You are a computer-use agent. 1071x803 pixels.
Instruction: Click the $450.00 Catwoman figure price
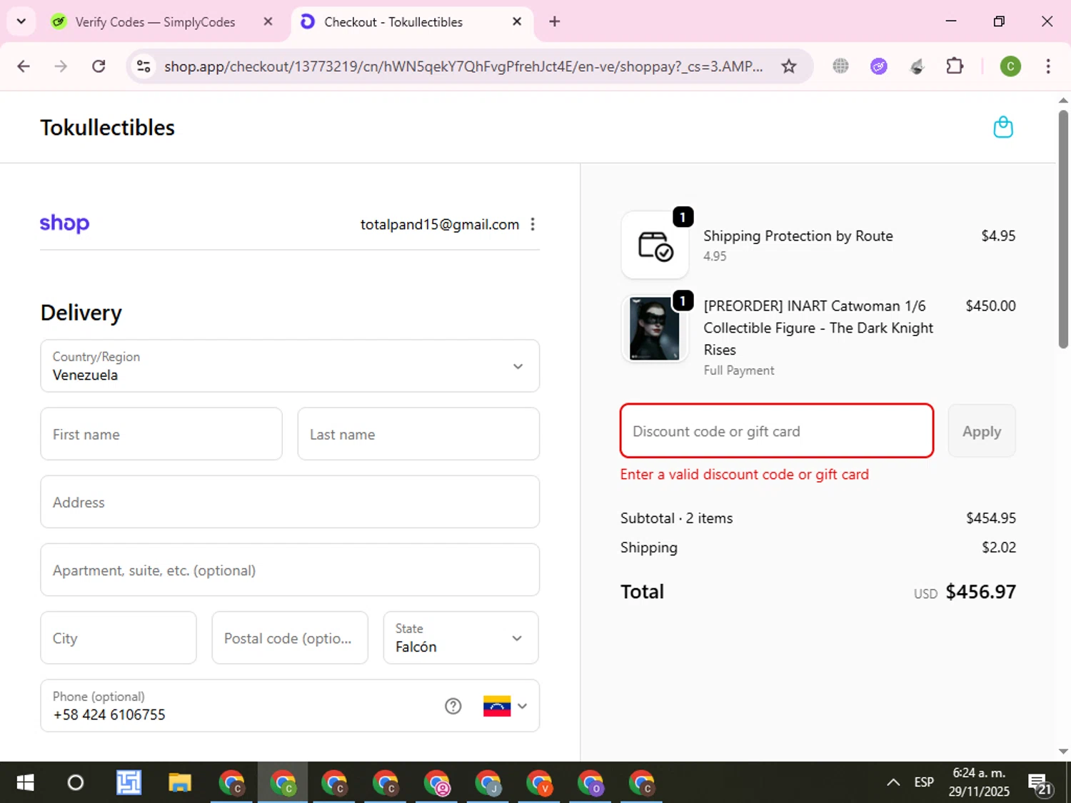[x=991, y=305]
